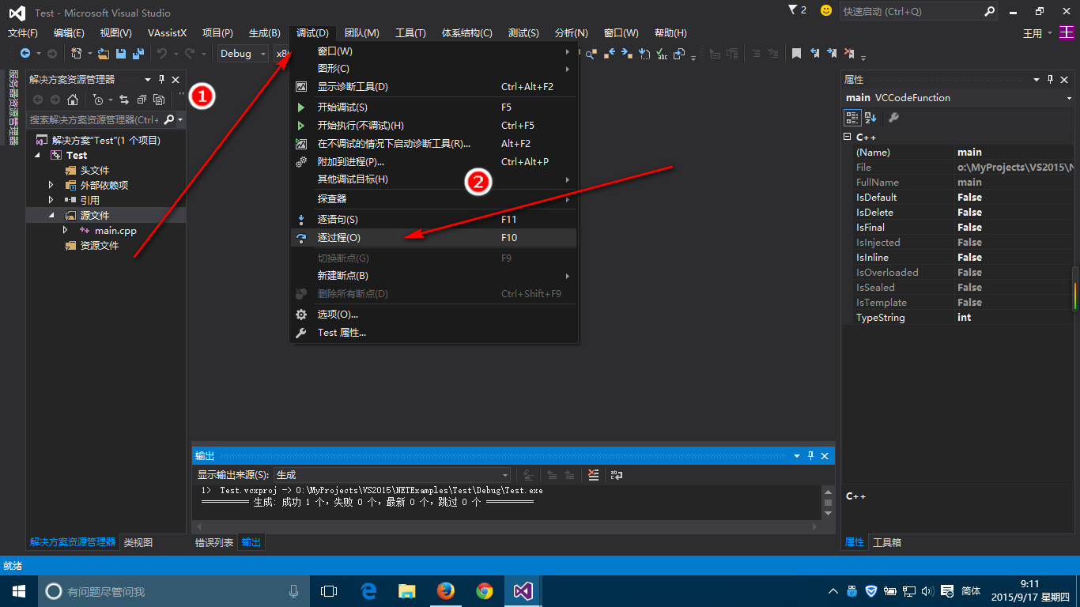Open the 窗口(W) submenu in the Debug menu
The image size is (1080, 607).
(x=435, y=51)
